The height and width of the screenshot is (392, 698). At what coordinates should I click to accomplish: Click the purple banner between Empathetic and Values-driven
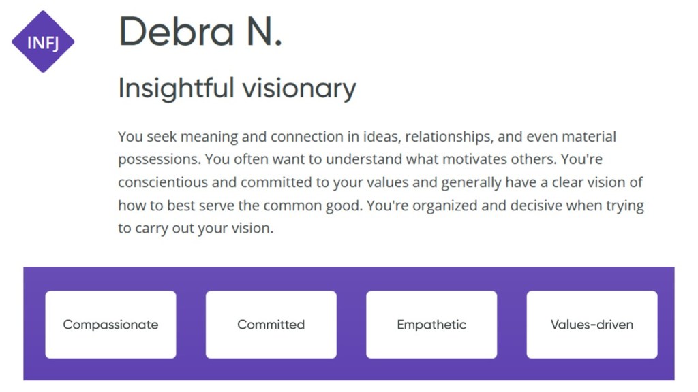click(512, 325)
